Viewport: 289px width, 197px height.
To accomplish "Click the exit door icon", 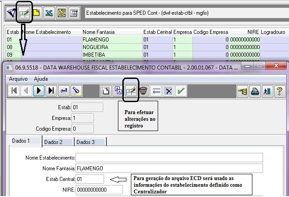I will coord(267,91).
